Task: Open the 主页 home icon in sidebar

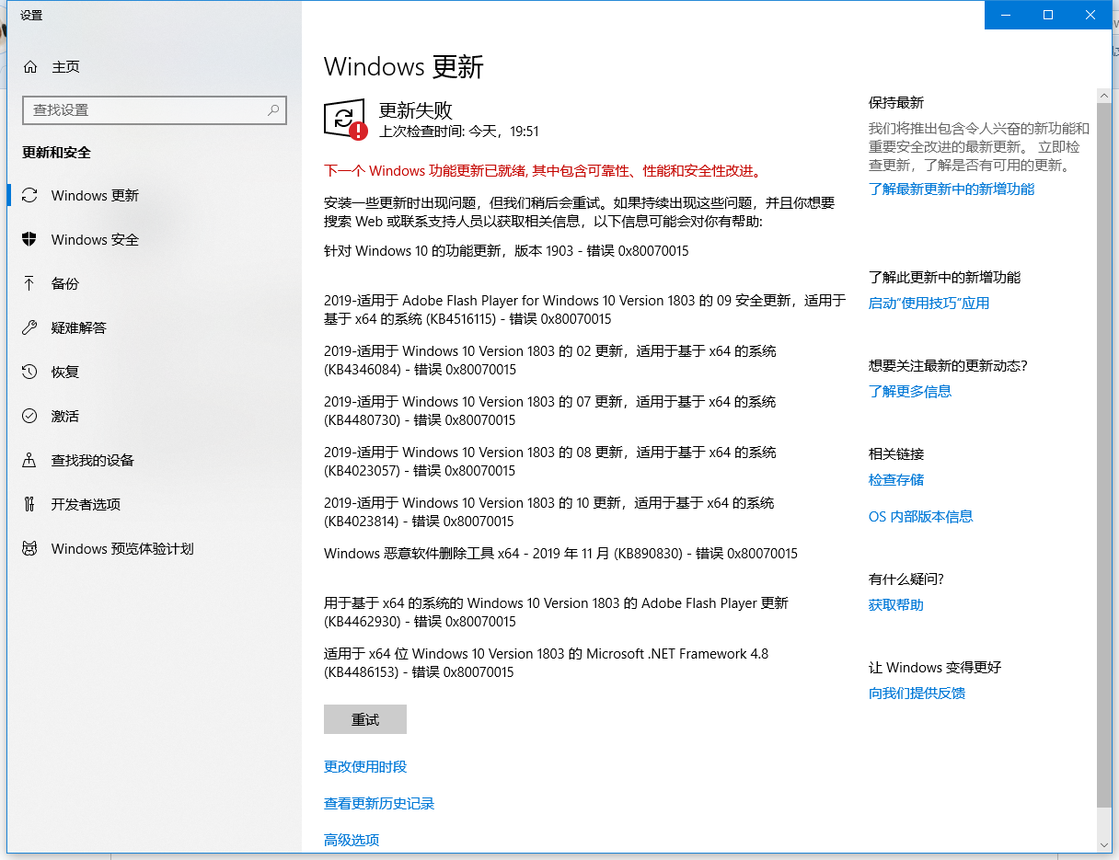Action: (31, 66)
